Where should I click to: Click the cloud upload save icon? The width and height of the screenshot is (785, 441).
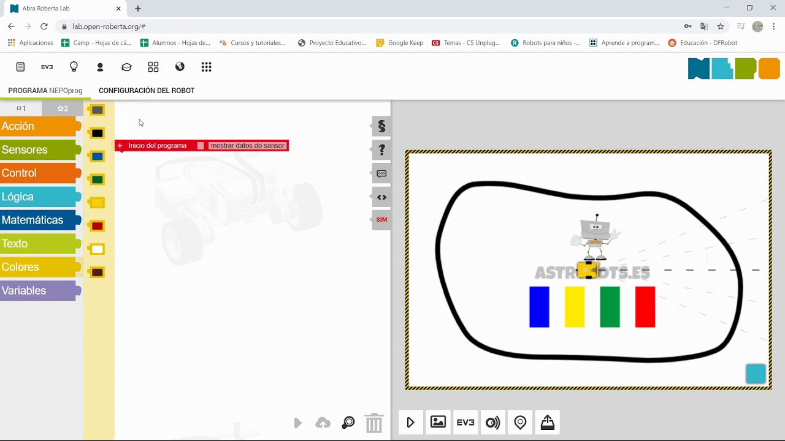coord(323,423)
